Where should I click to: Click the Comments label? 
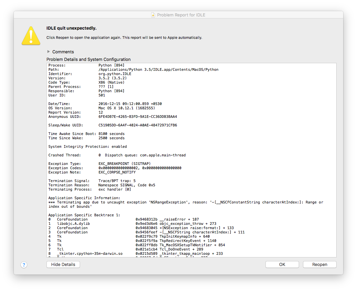[x=63, y=52]
